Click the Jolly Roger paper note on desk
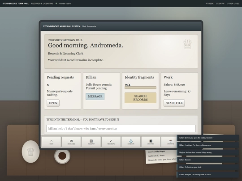This screenshot has height=181, width=242. 161,157
